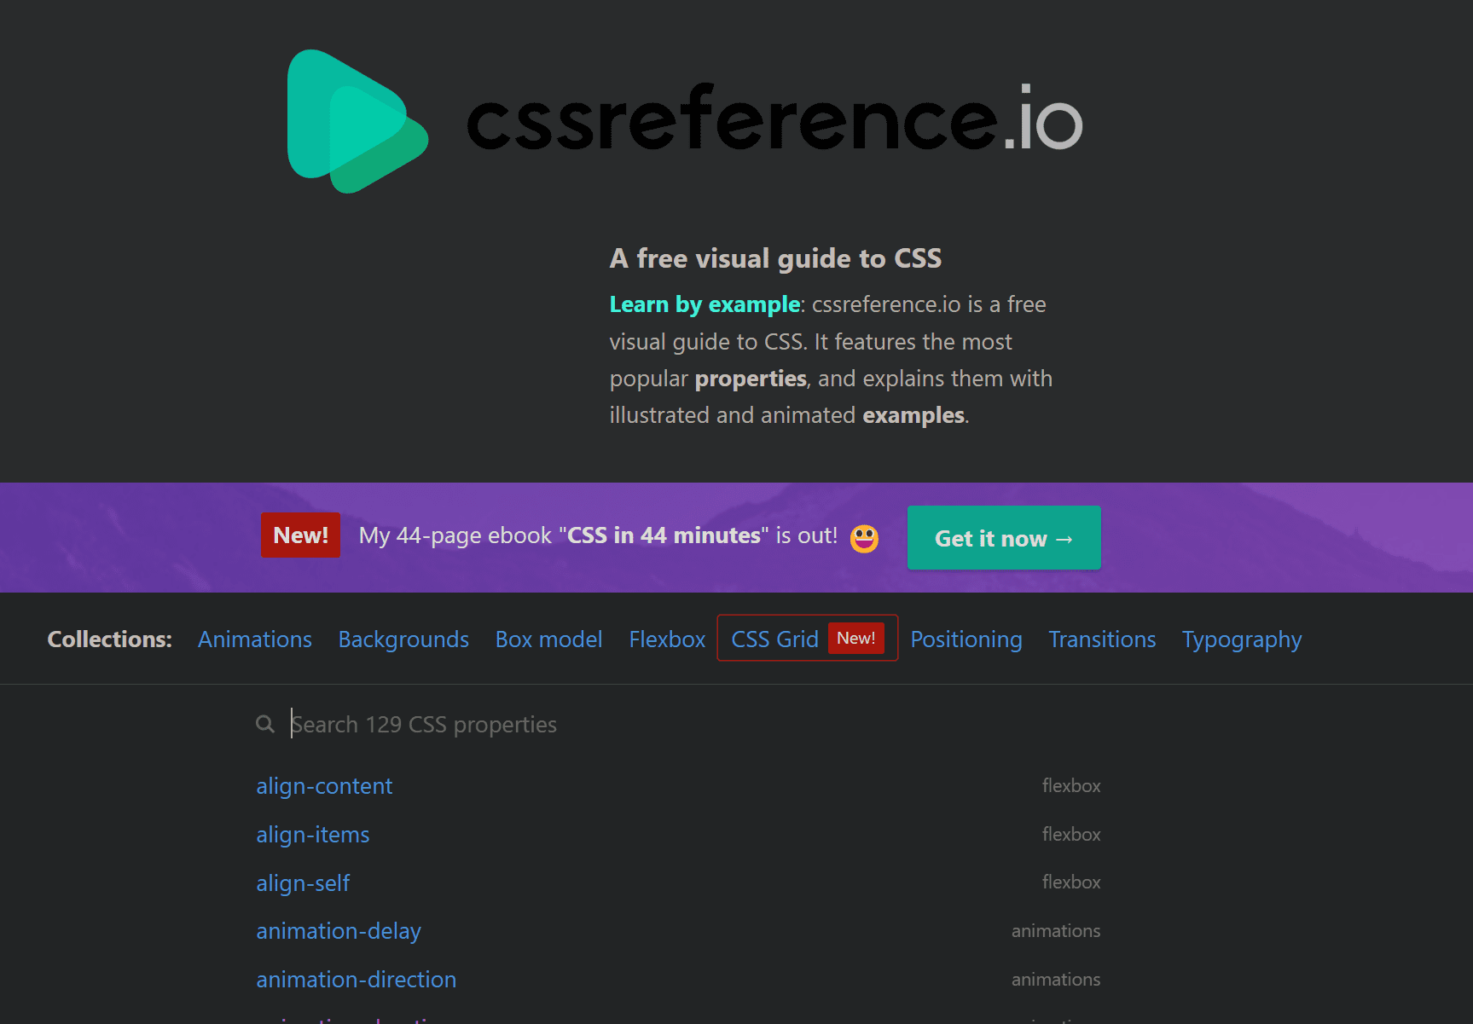The image size is (1473, 1024).
Task: Click the cssreference.io play-arrow logo
Action: (357, 121)
